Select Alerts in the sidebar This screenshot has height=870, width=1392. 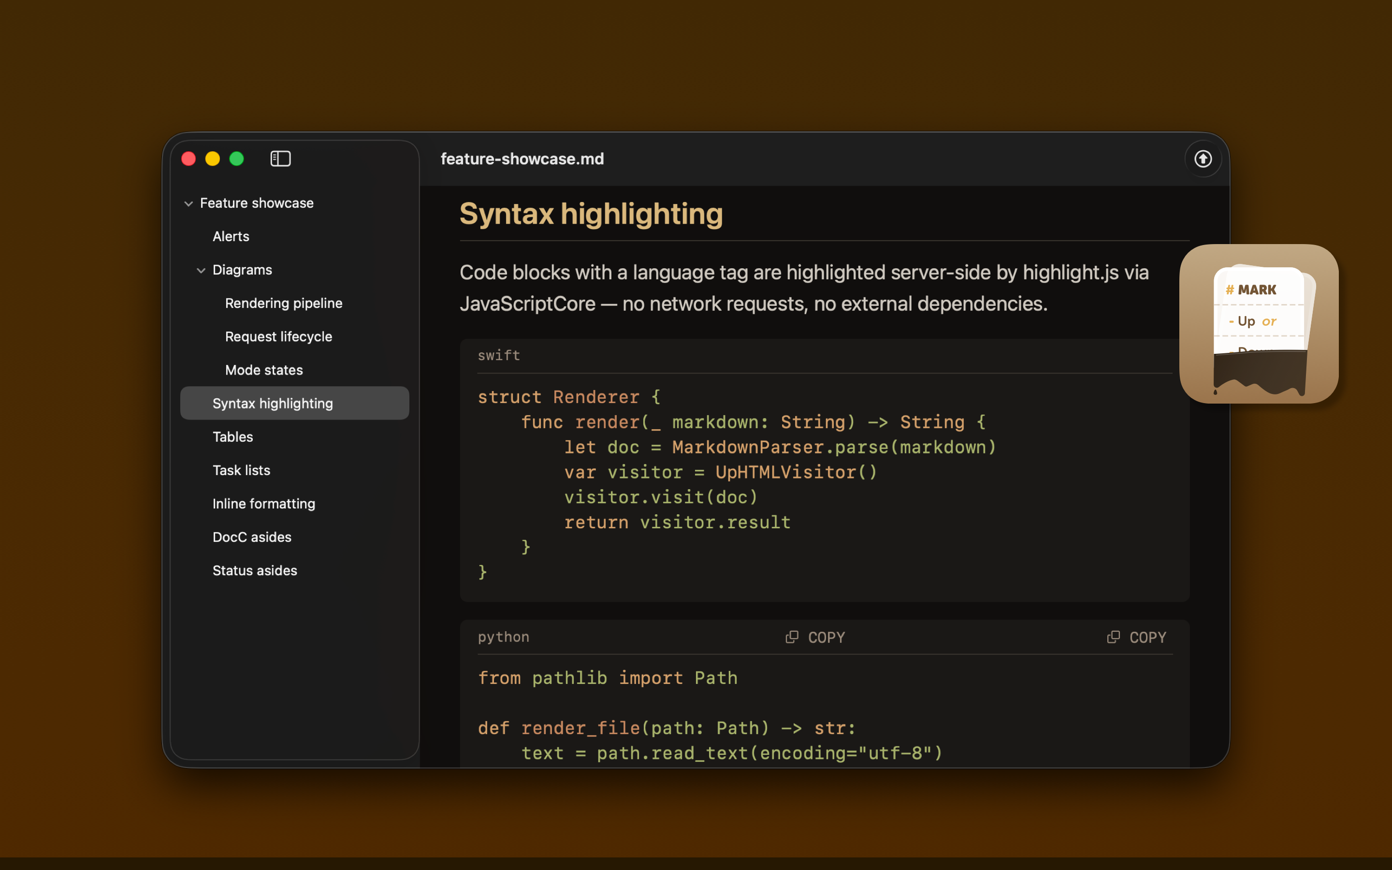click(x=231, y=236)
